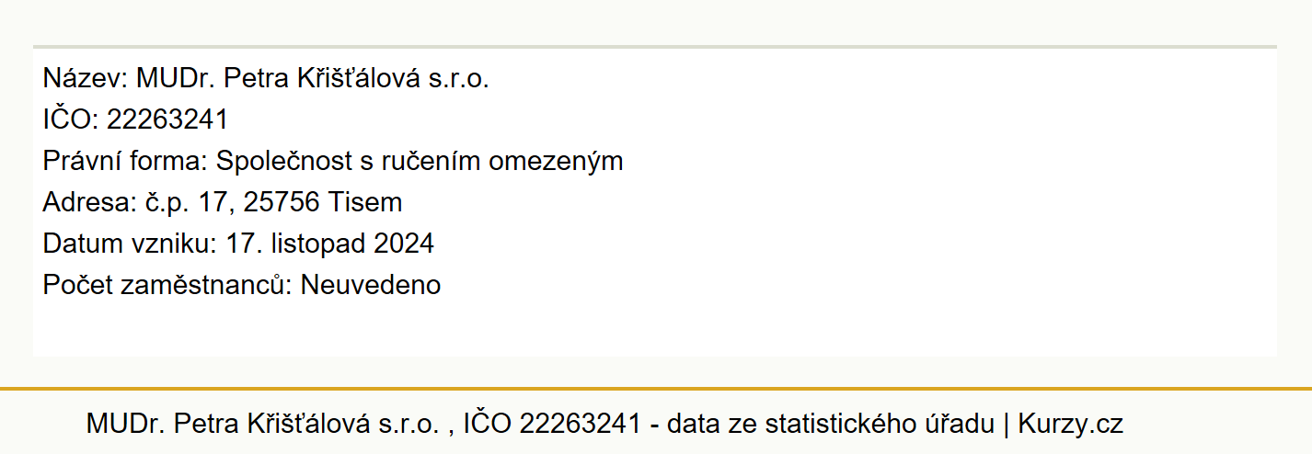Click the house number "č.p. 17"

187,203
